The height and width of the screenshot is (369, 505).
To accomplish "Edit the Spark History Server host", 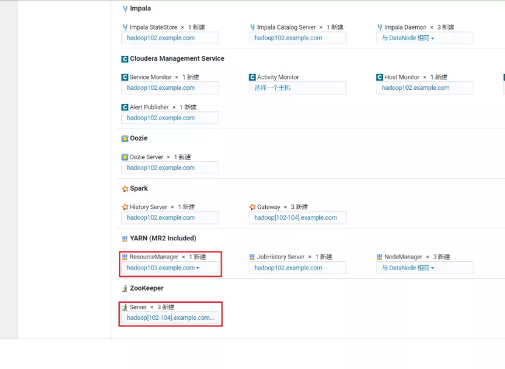I will coord(170,218).
